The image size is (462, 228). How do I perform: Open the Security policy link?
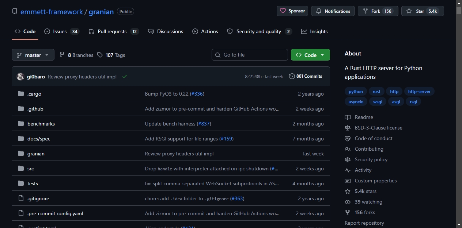(x=366, y=159)
